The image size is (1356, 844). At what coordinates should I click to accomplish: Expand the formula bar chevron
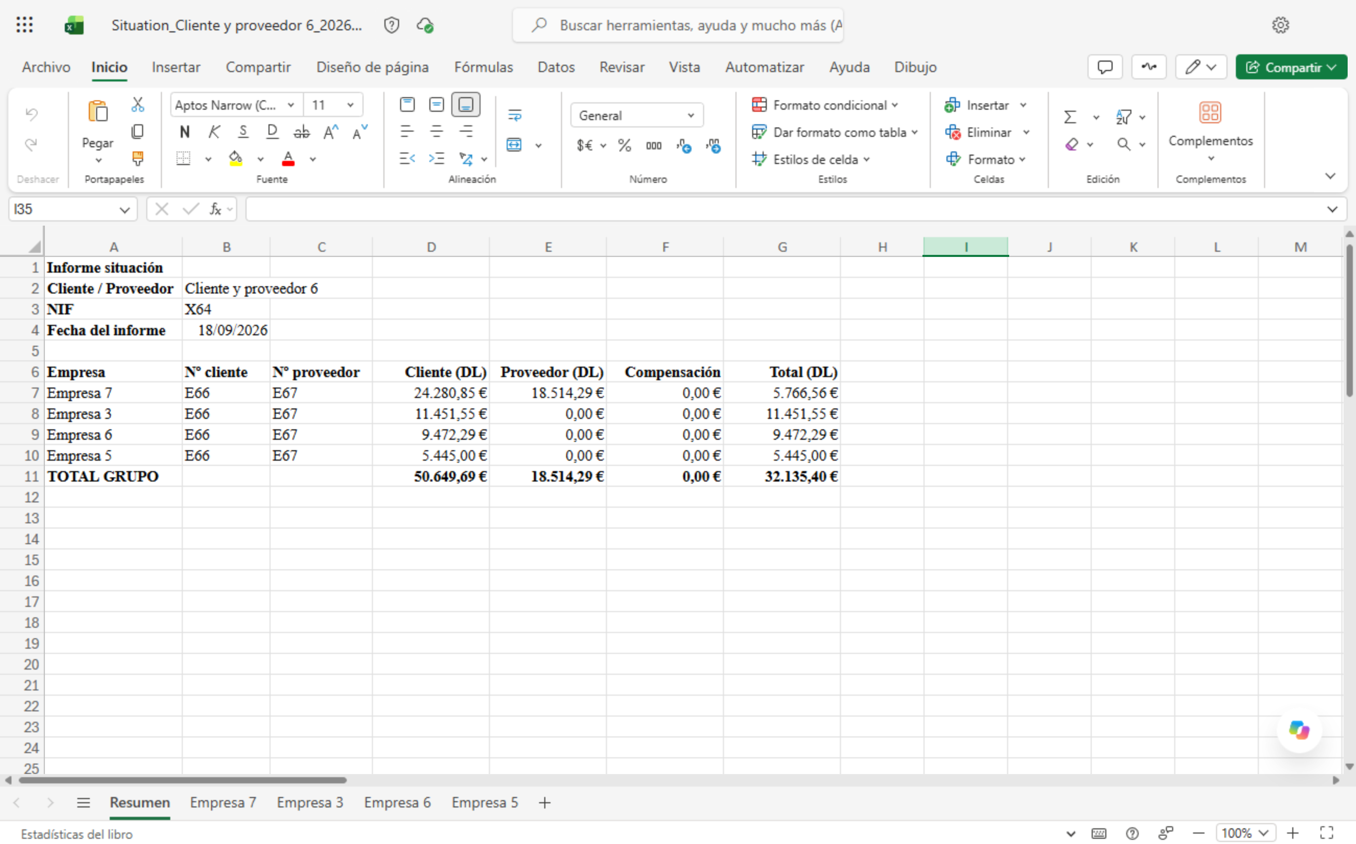[1332, 209]
